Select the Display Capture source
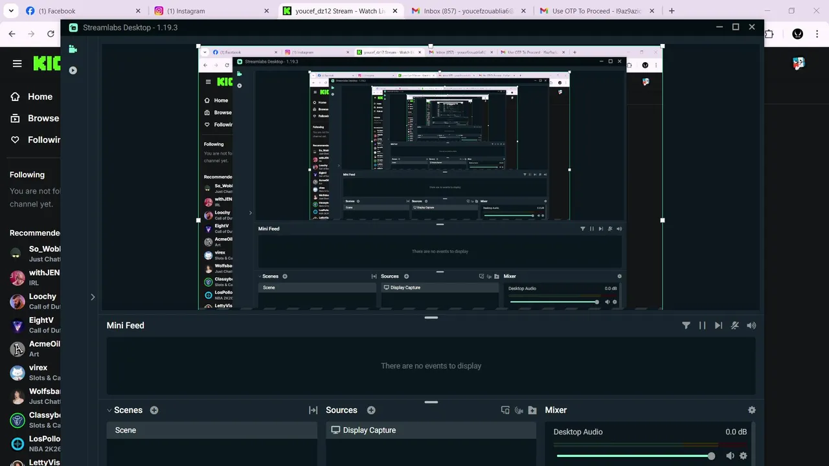 pyautogui.click(x=431, y=430)
